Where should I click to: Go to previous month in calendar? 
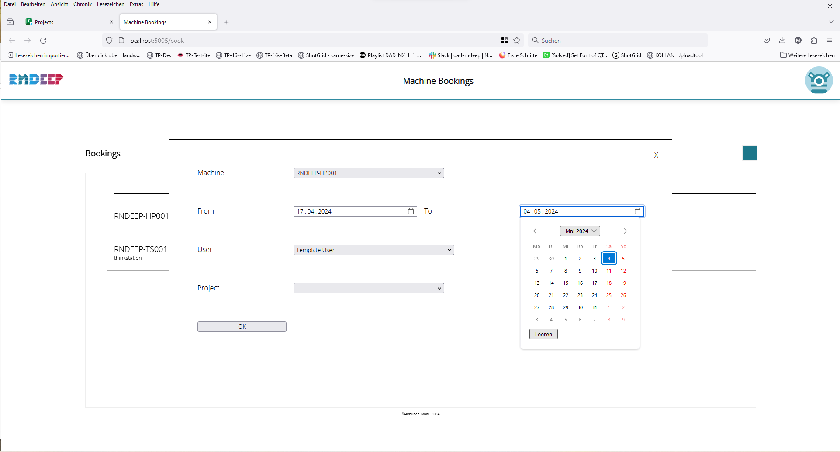535,231
